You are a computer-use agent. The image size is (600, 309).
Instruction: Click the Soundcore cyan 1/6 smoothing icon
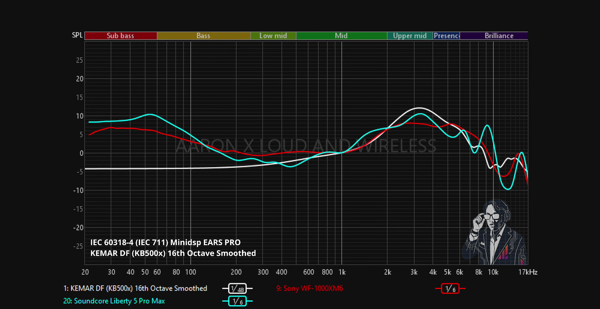click(x=237, y=301)
